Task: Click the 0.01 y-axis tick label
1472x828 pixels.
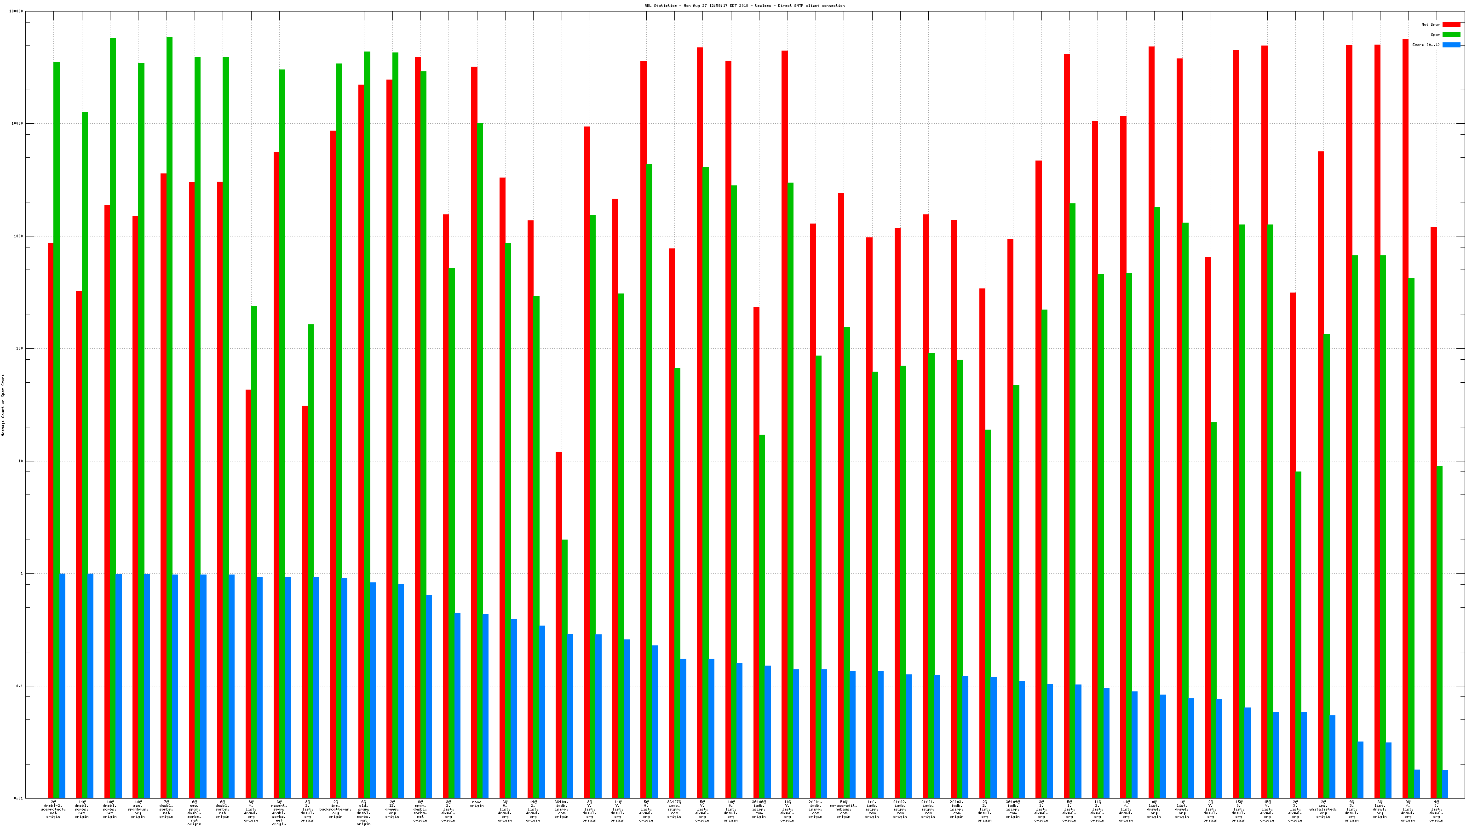Action: (x=19, y=798)
